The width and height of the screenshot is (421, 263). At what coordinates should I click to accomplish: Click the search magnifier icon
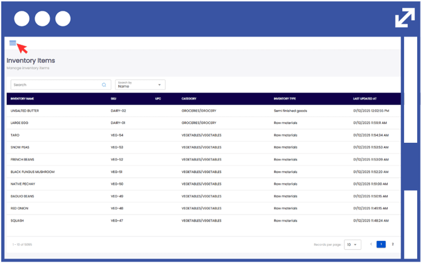coord(104,85)
